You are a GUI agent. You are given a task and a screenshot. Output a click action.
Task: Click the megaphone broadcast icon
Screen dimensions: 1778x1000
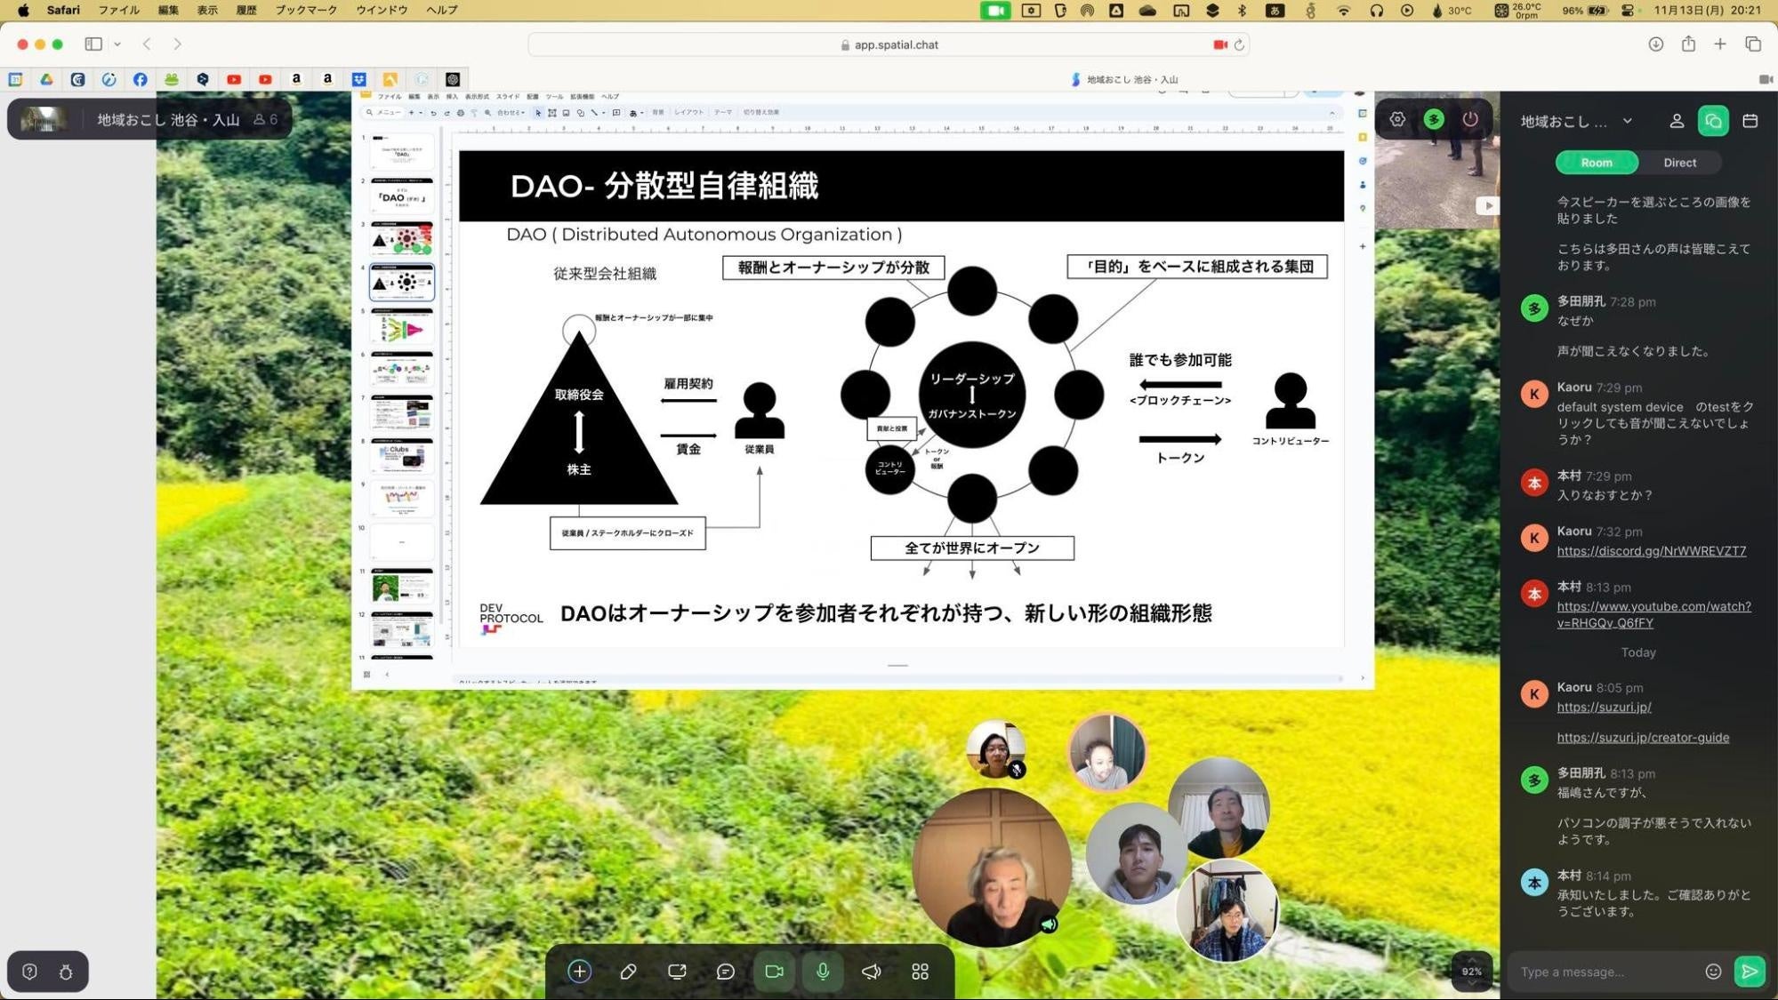[871, 972]
